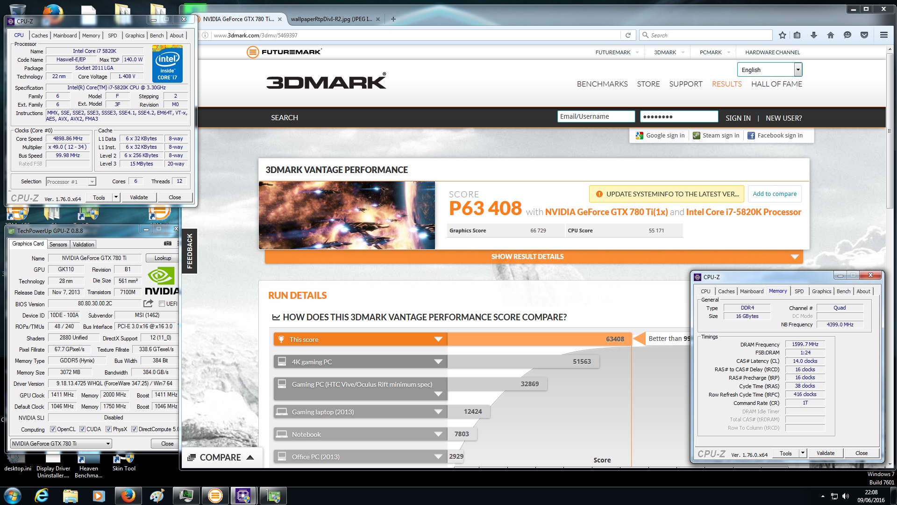
Task: Switch to Caches tab in top CPU-Z
Action: 40,36
